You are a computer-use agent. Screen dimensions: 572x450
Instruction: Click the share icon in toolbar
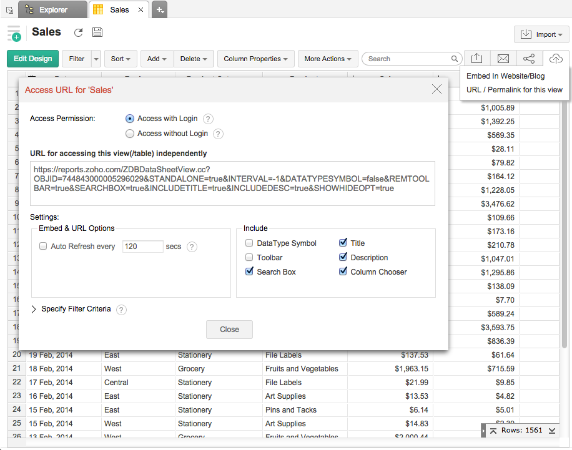coord(529,59)
